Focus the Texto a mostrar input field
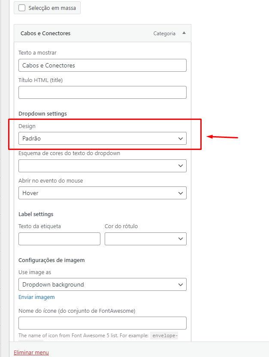 pos(103,65)
